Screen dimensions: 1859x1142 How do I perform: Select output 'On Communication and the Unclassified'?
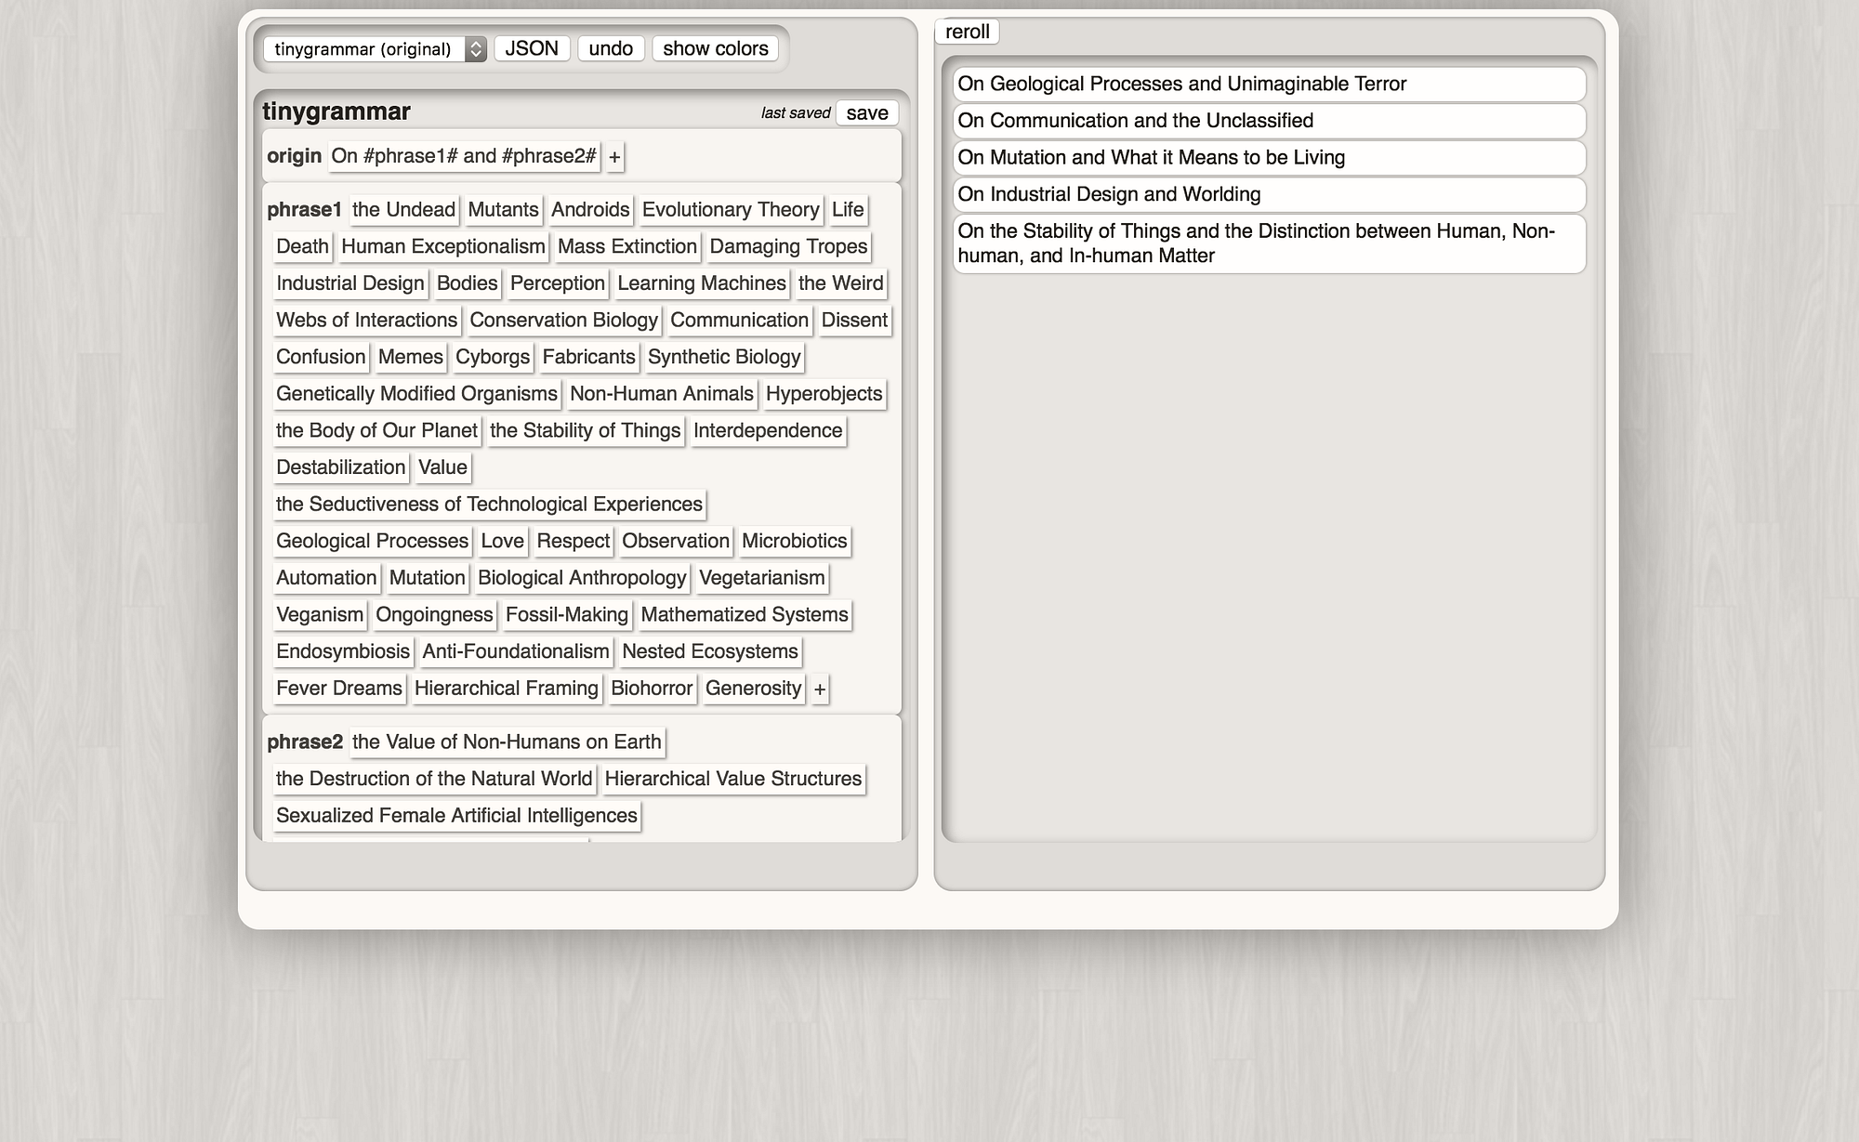pyautogui.click(x=1135, y=121)
